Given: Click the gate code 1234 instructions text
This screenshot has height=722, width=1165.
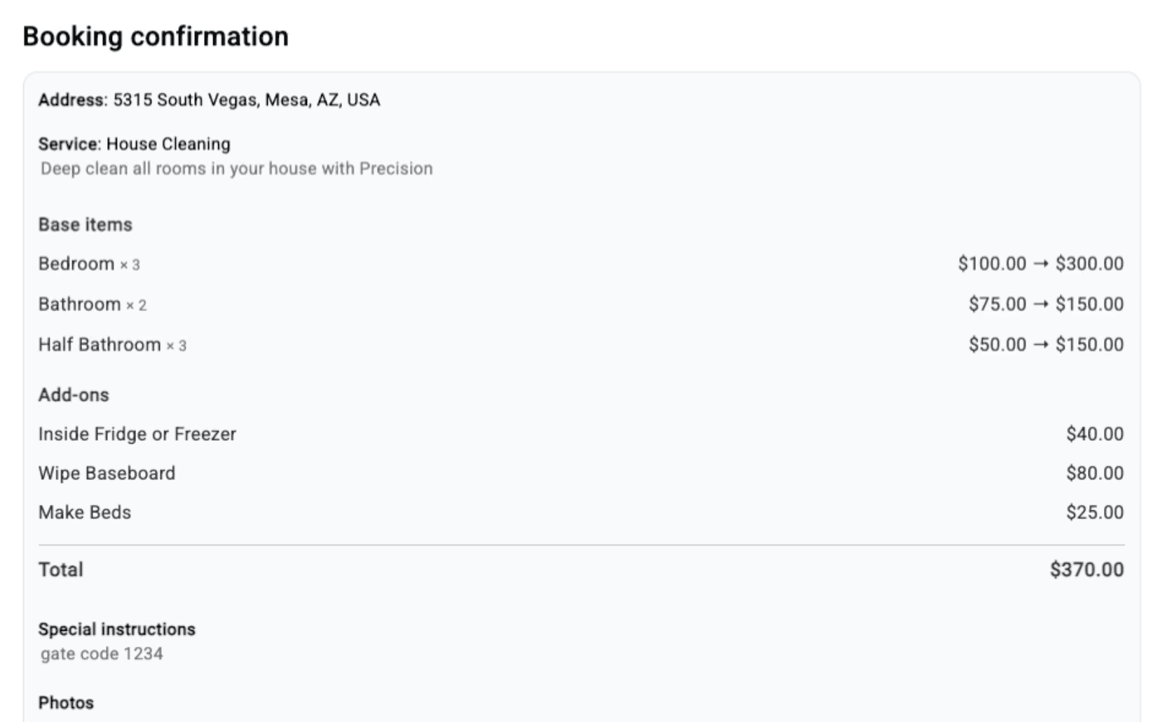Looking at the screenshot, I should pos(102,653).
